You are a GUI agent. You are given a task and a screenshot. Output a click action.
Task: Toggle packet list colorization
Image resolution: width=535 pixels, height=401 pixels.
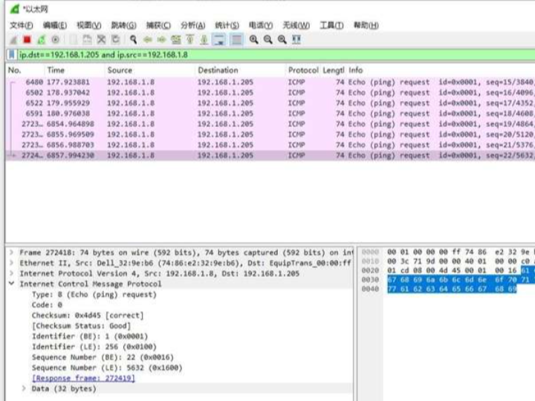pyautogui.click(x=236, y=39)
